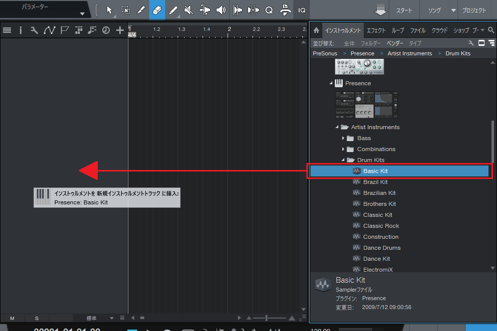Switch to the ループ browser tab
This screenshot has height=331, width=497.
[x=398, y=30]
